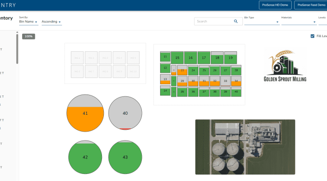327x181 pixels.
Task: Select green bin 28
Action: (236, 70)
